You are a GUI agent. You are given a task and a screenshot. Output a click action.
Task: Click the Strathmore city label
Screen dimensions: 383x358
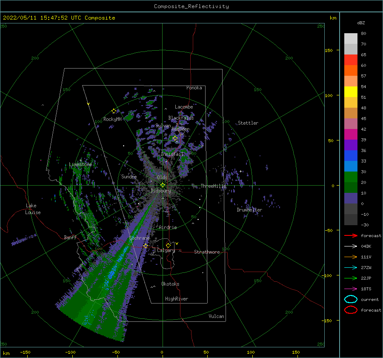click(207, 252)
